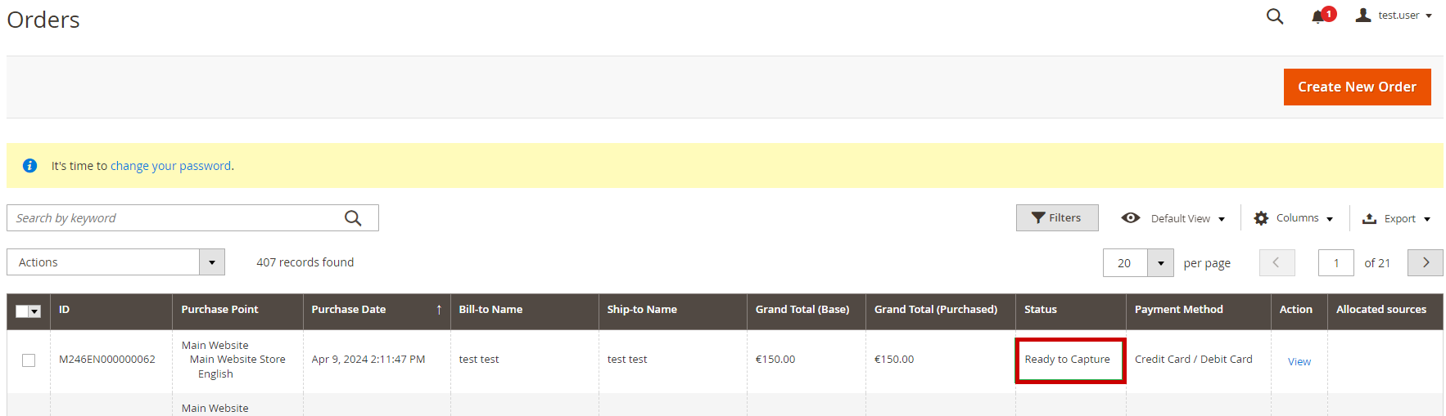Sort by Purchase Date column header
Image resolution: width=1446 pixels, height=416 pixels.
(x=349, y=310)
